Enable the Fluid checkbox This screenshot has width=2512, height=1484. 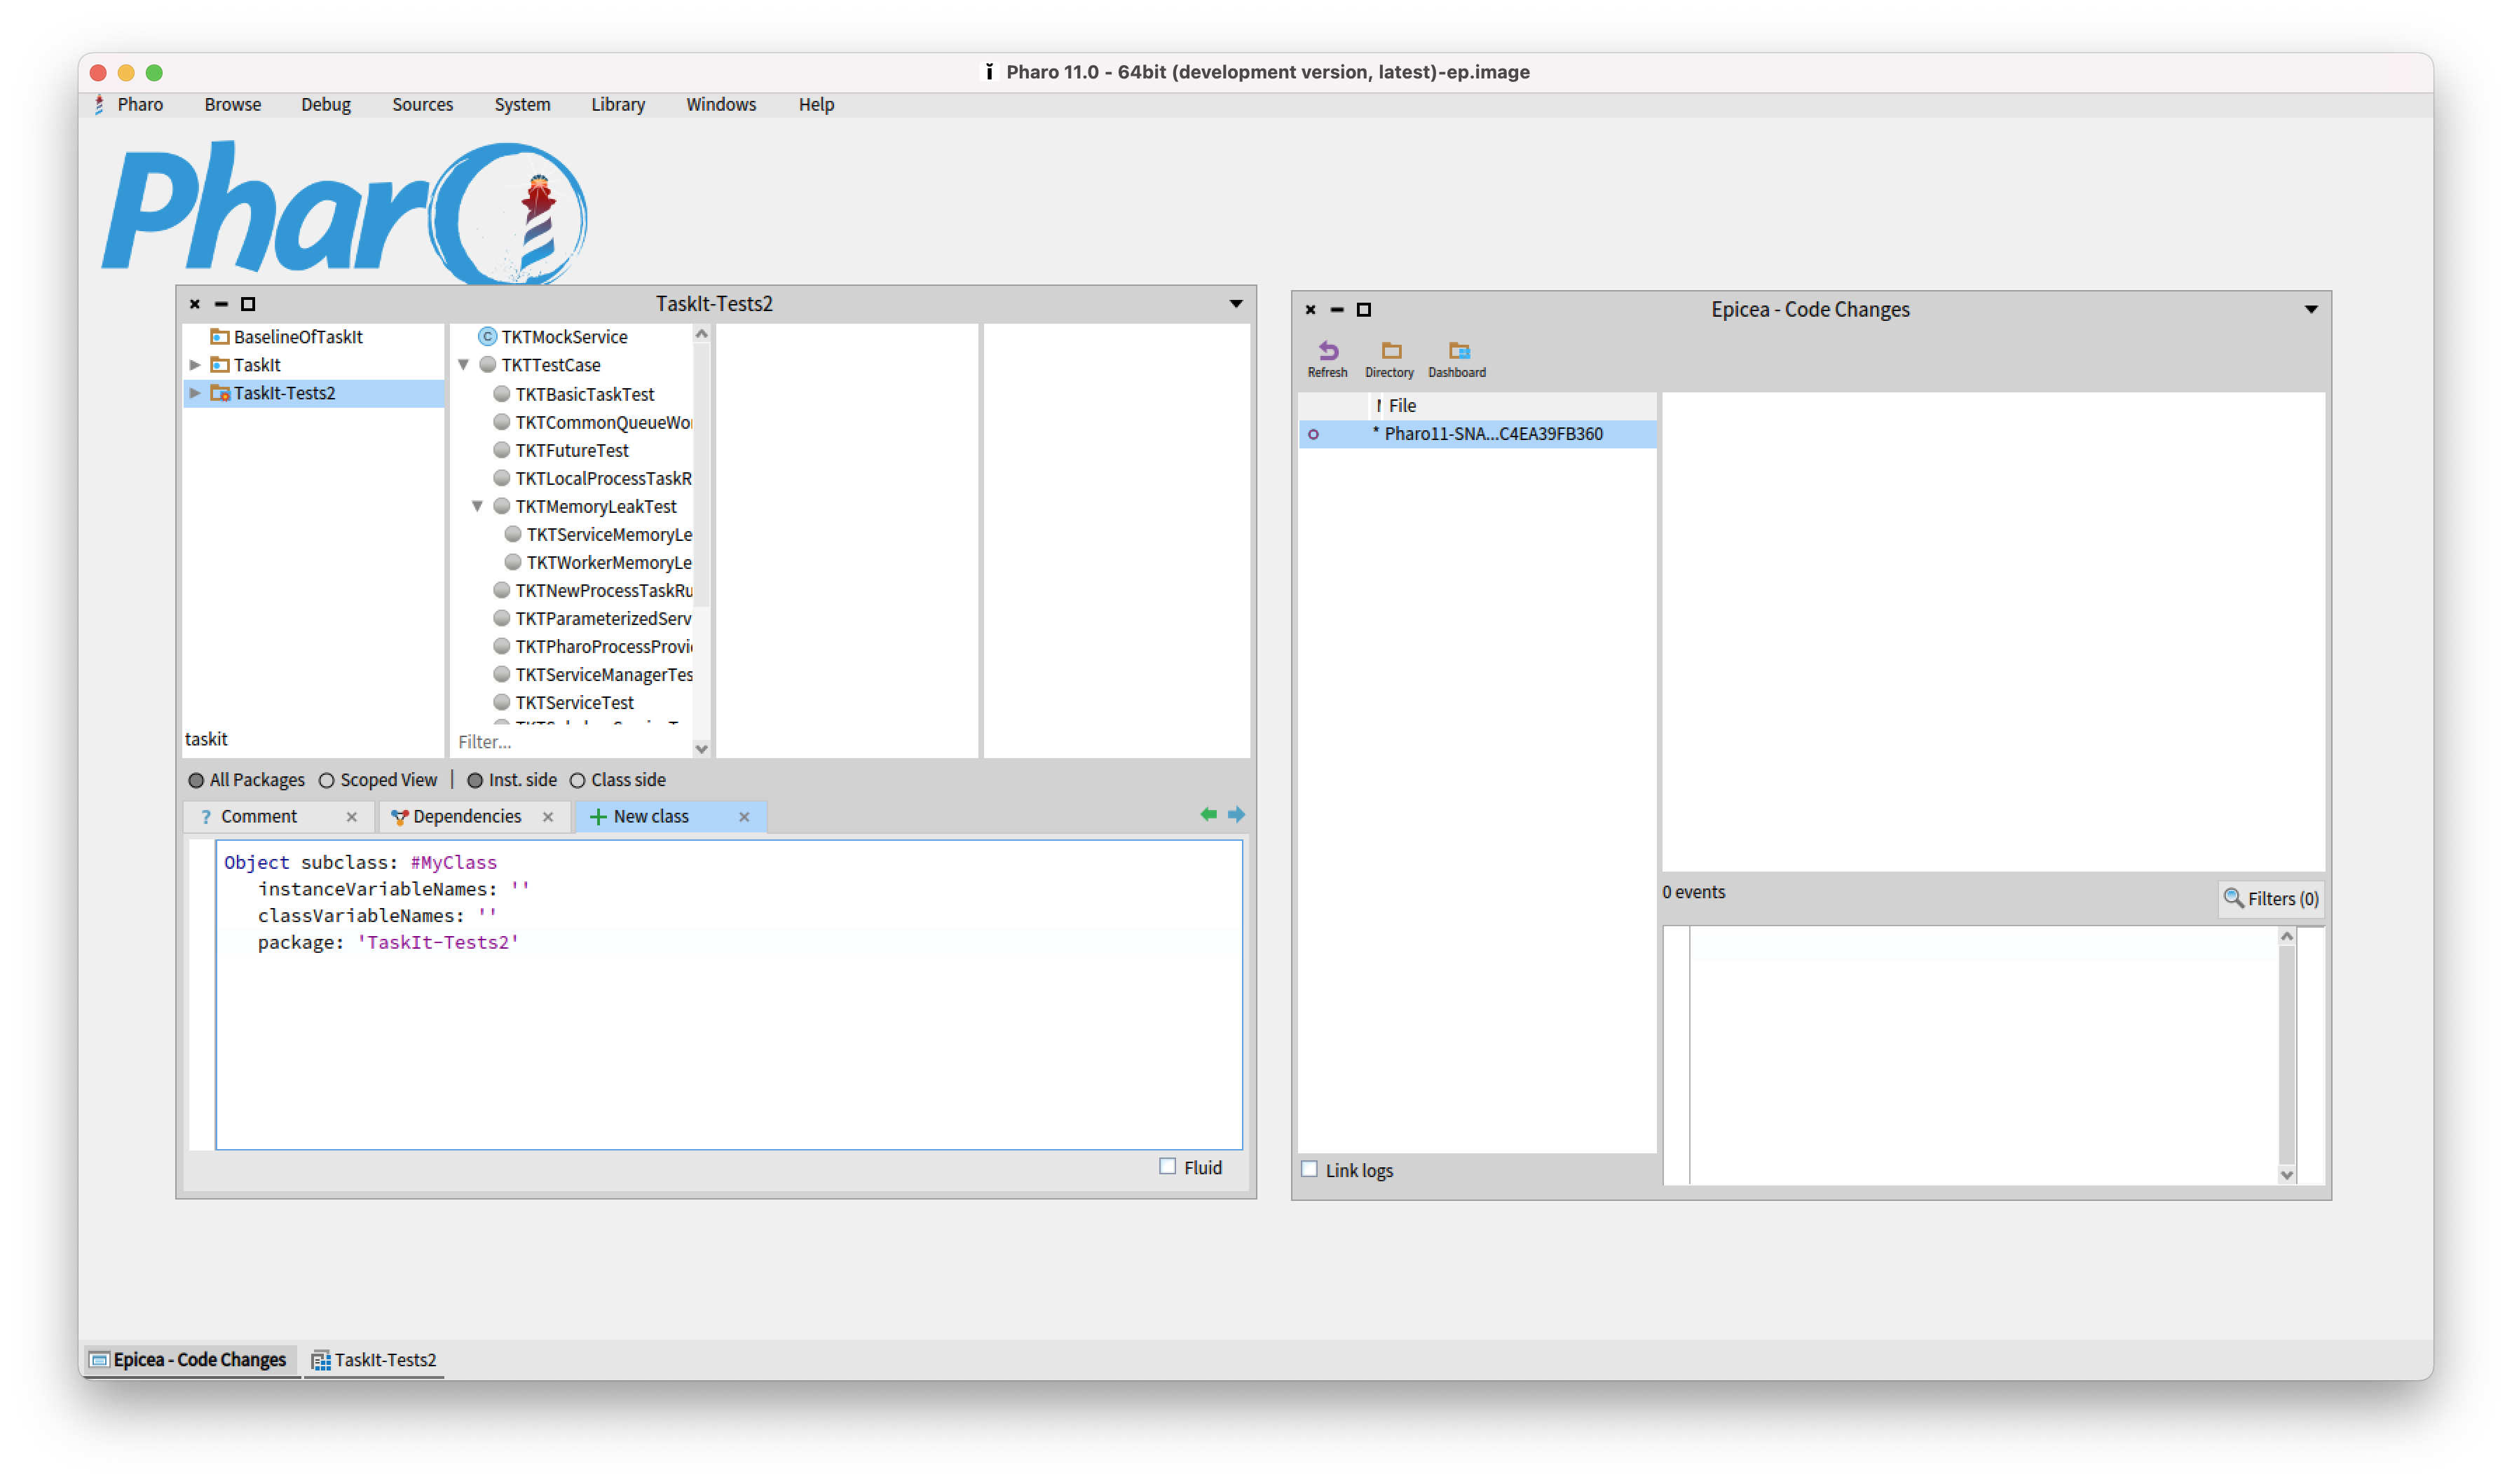(x=1166, y=1166)
